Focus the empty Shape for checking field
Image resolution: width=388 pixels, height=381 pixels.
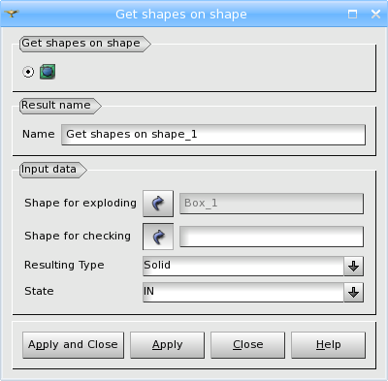coord(272,237)
